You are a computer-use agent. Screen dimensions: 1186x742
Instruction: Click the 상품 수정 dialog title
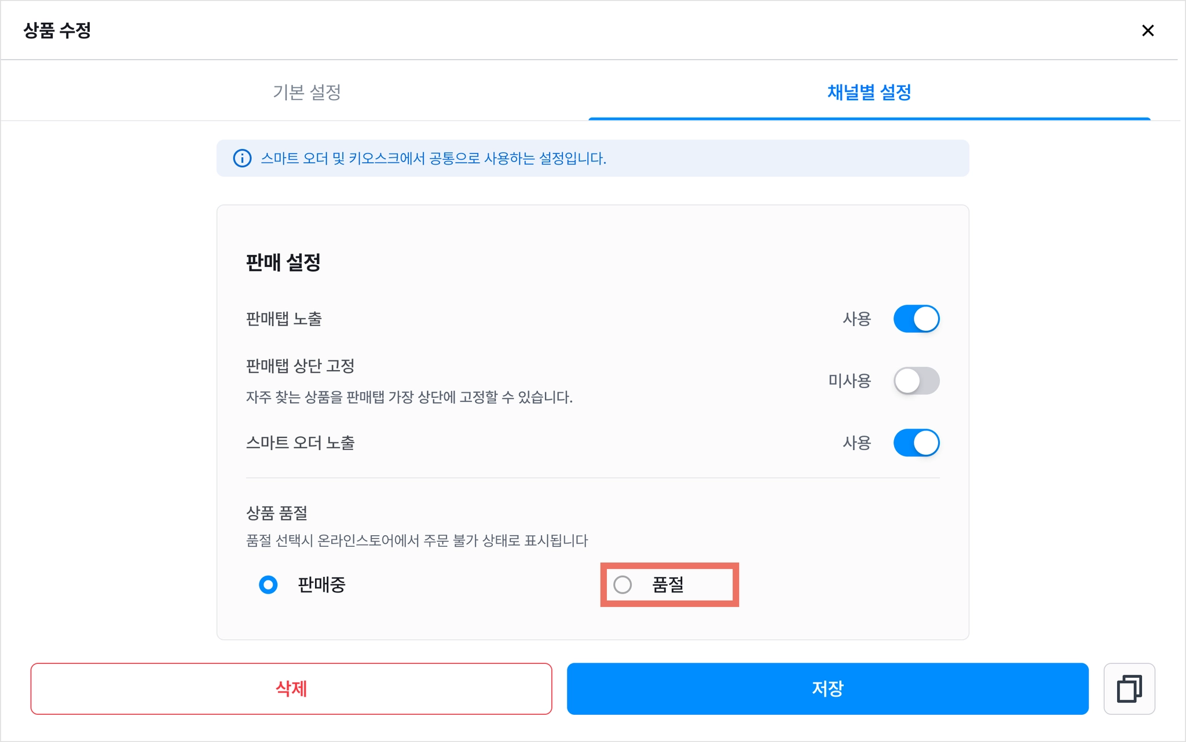(x=57, y=30)
